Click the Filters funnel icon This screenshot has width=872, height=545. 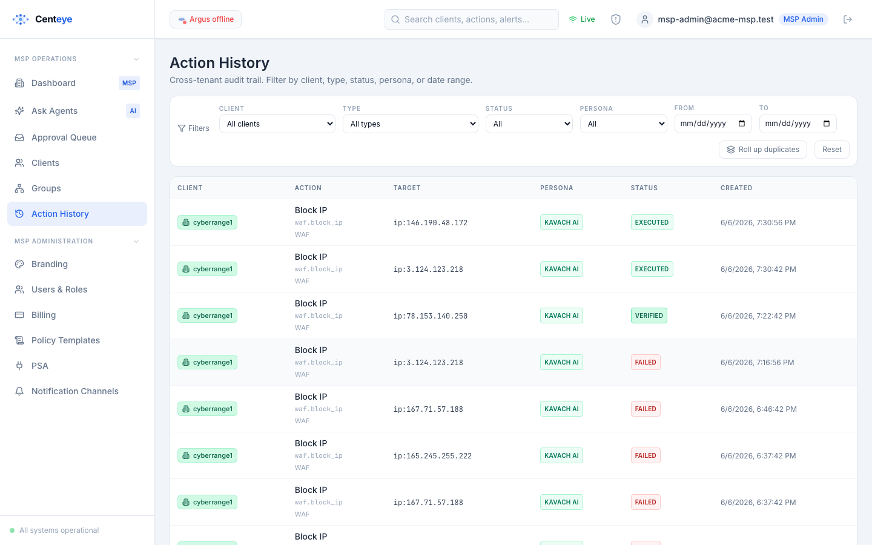[182, 128]
